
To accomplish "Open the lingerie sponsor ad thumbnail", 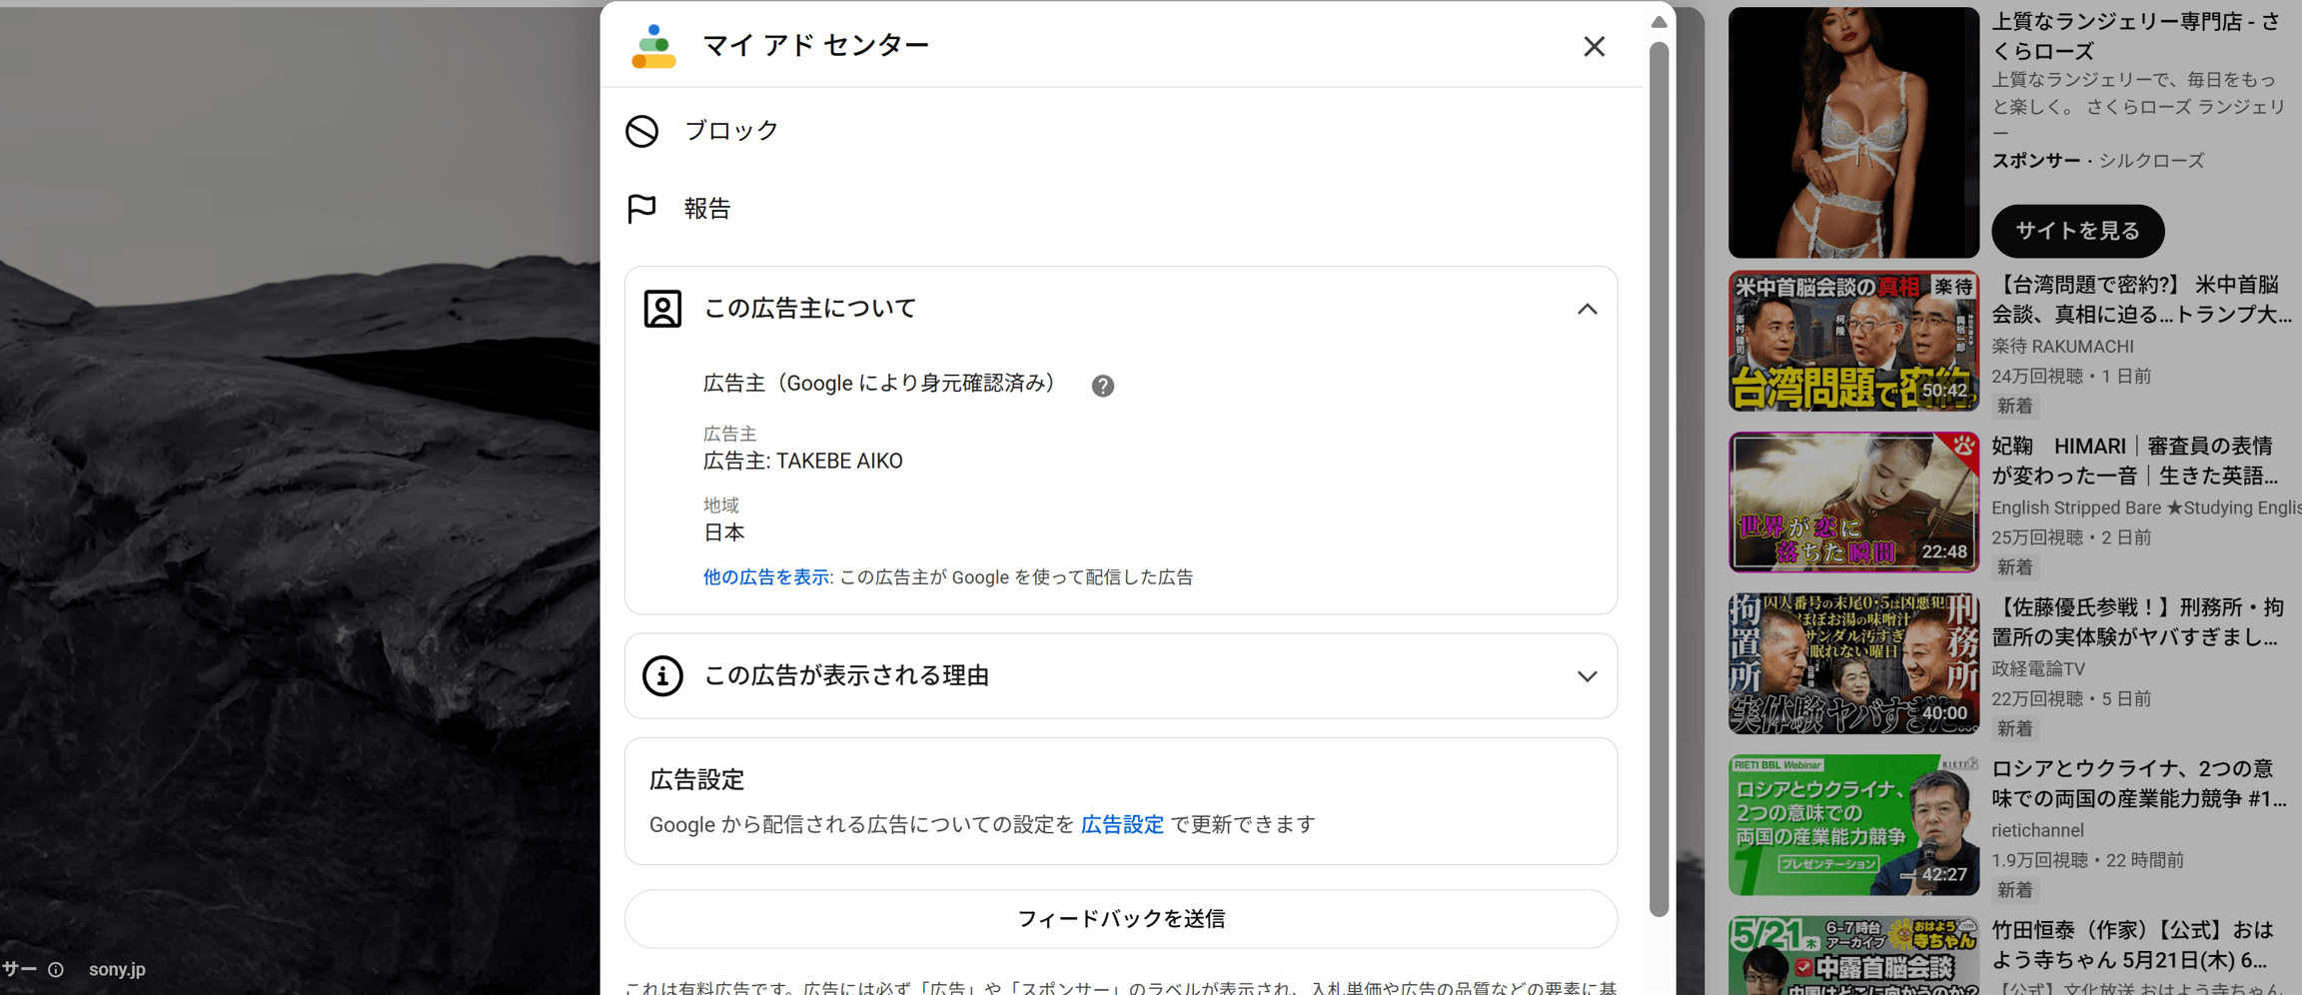I will (1853, 133).
